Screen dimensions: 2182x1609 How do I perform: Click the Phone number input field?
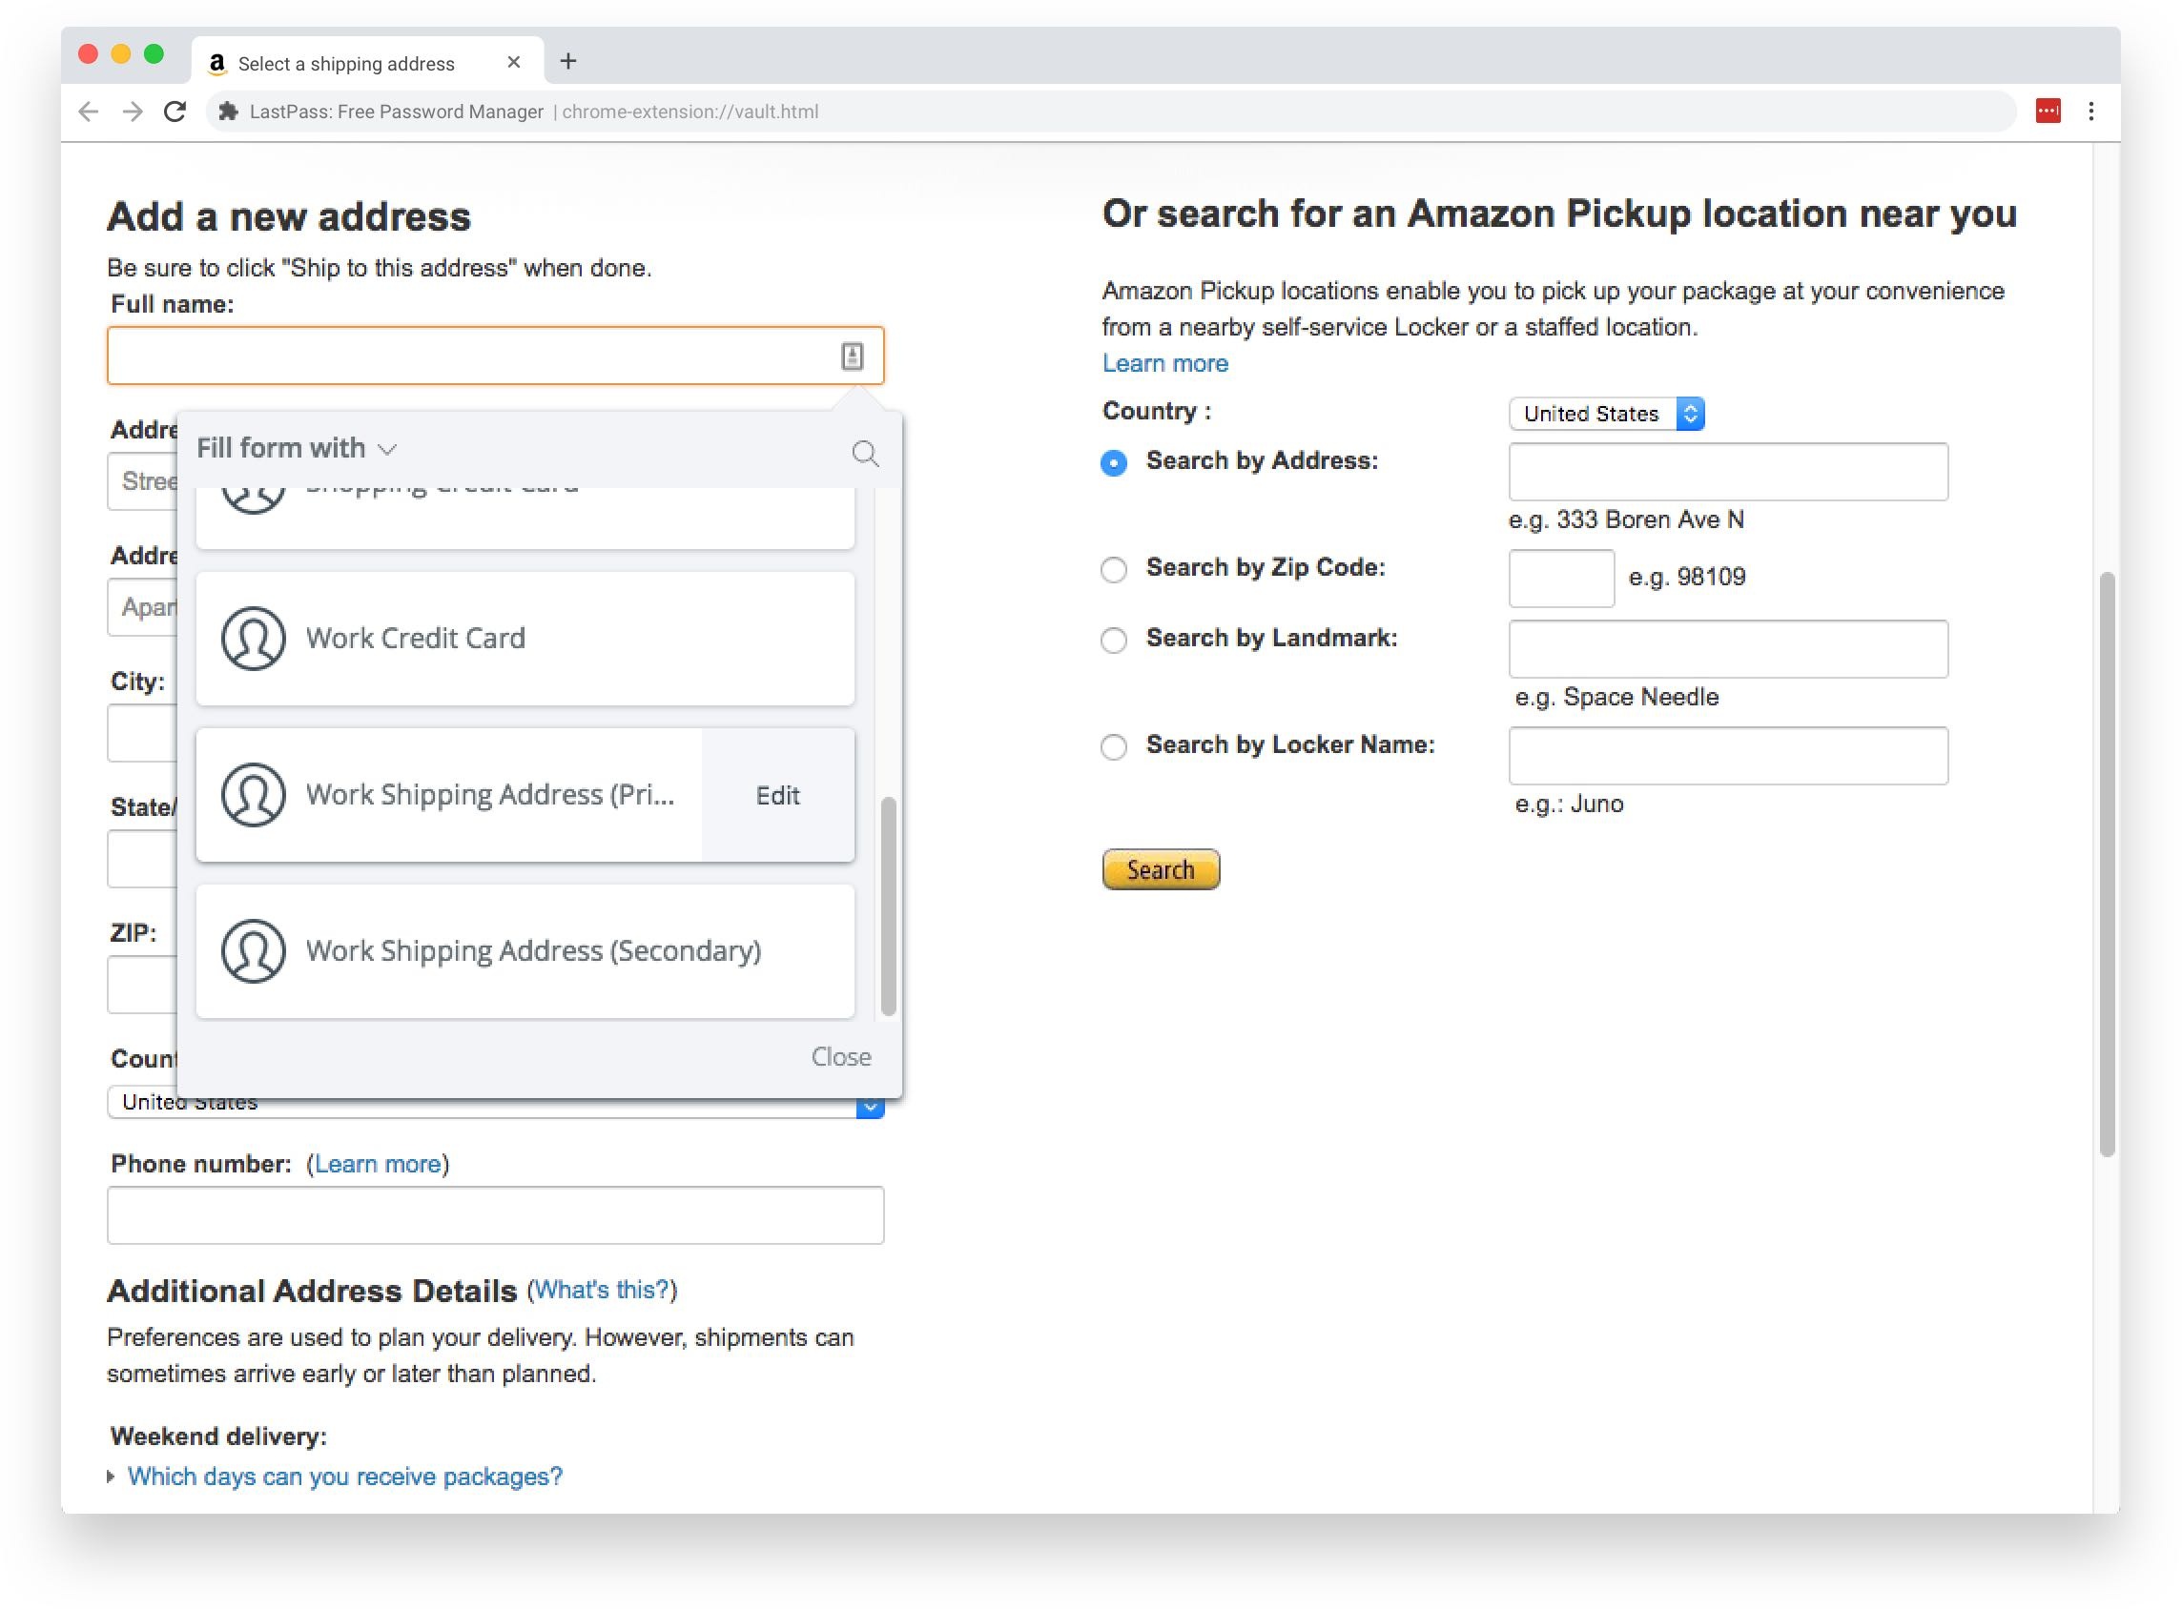pos(495,1215)
